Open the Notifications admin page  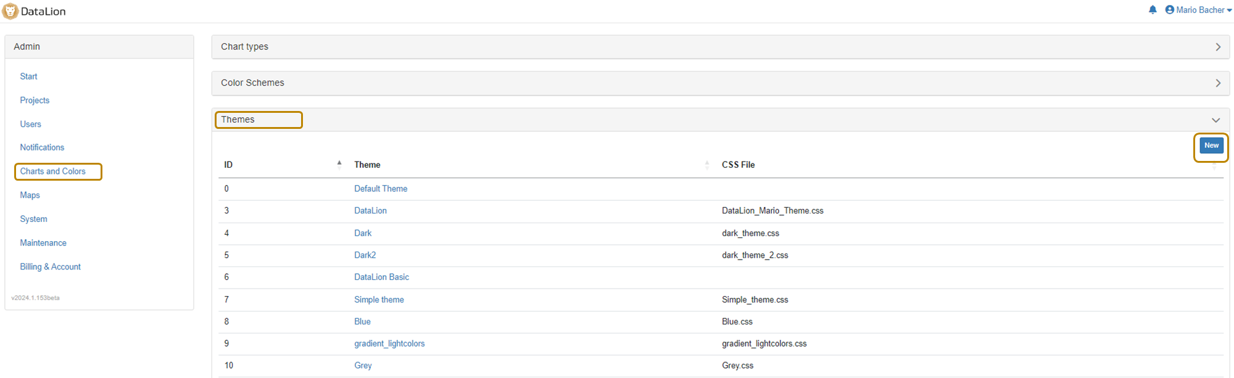pos(42,147)
